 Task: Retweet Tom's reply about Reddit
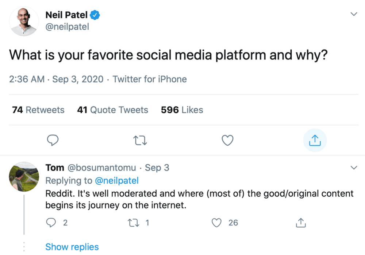click(x=134, y=223)
